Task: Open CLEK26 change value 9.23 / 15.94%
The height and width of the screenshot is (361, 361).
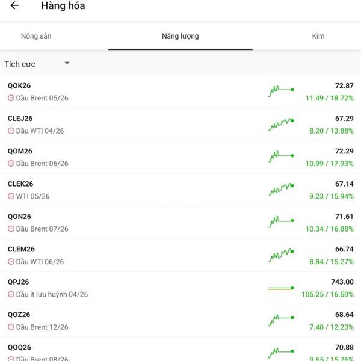Action: 329,196
